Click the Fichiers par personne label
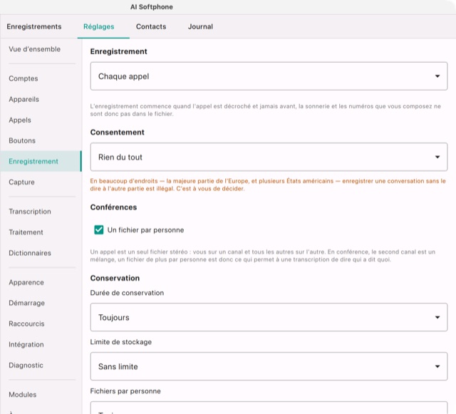This screenshot has width=456, height=414. (x=125, y=391)
